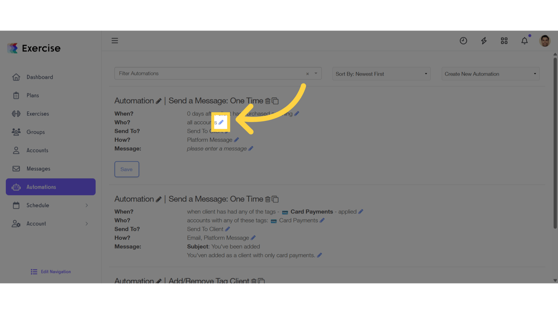Open the apps grid icon in top bar
558x314 pixels.
pyautogui.click(x=504, y=40)
